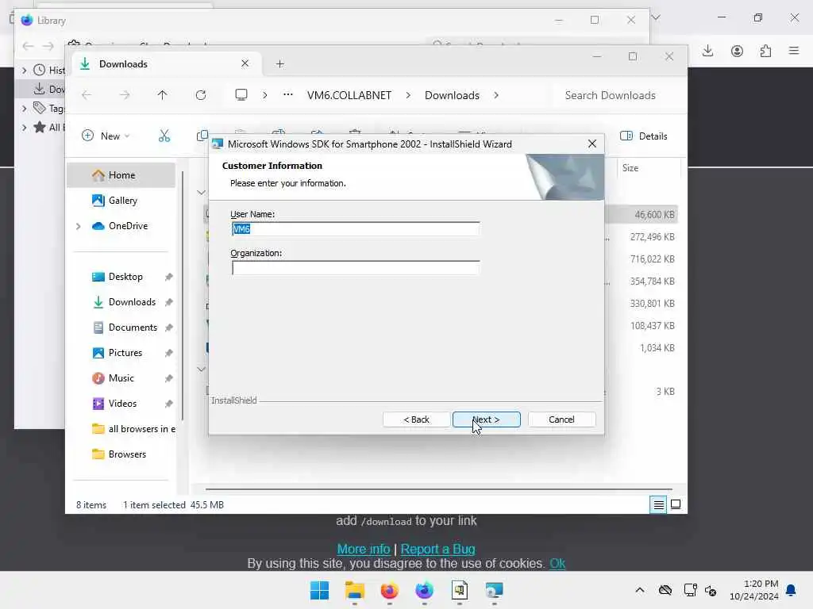Open the Report a Bug link
The width and height of the screenshot is (813, 609).
[x=437, y=549]
